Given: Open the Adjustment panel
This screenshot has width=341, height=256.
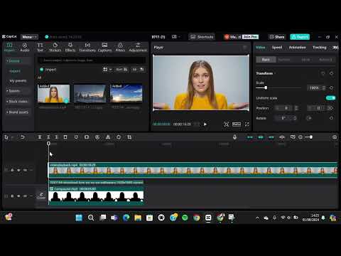Looking at the screenshot, I should click(138, 47).
